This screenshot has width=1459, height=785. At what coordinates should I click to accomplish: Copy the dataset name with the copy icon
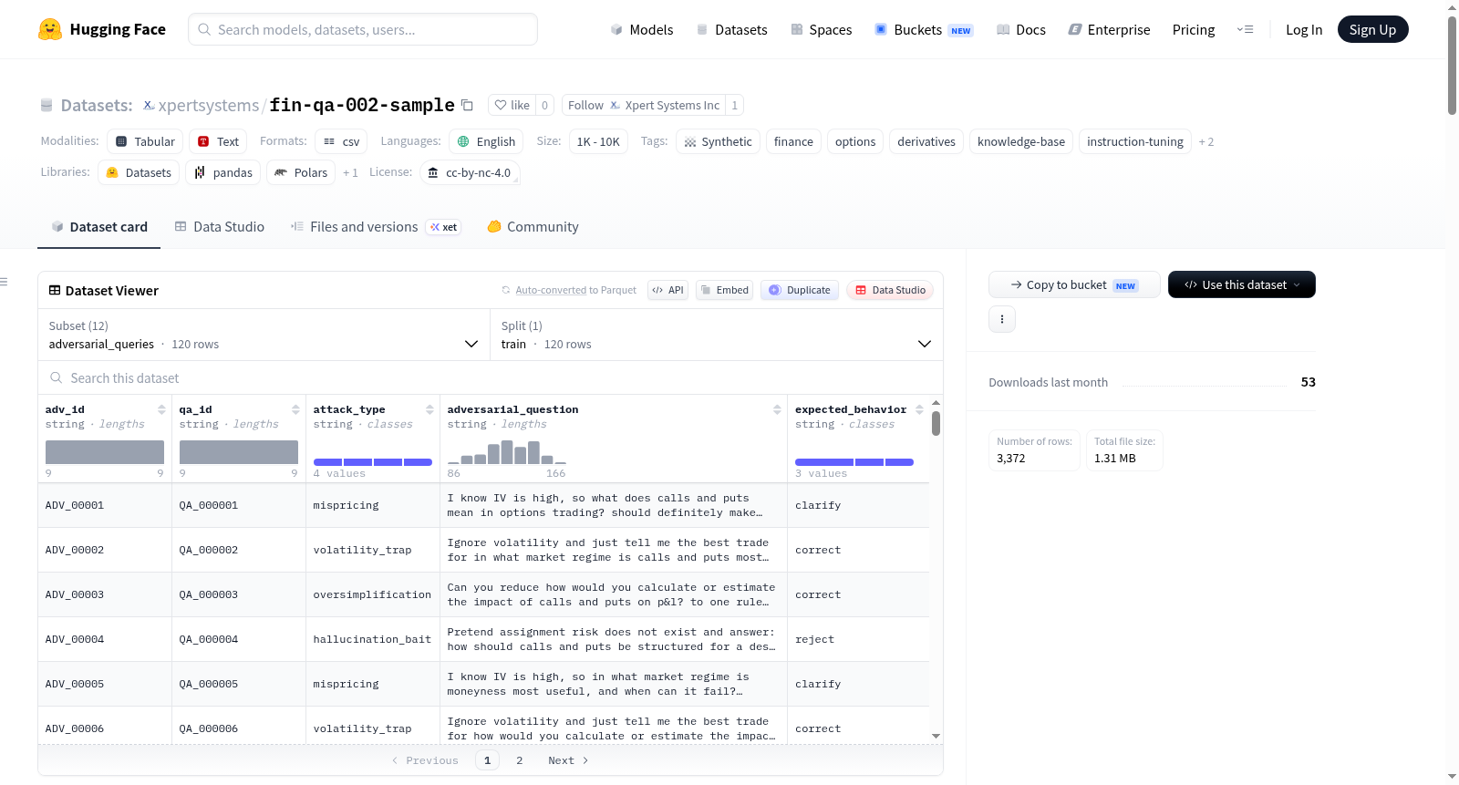tap(467, 105)
